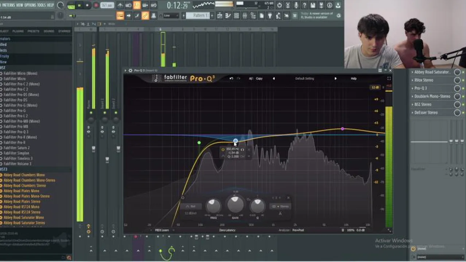This screenshot has width=466, height=262.
Task: Select the PRESETS browser tab
Action: (34, 31)
